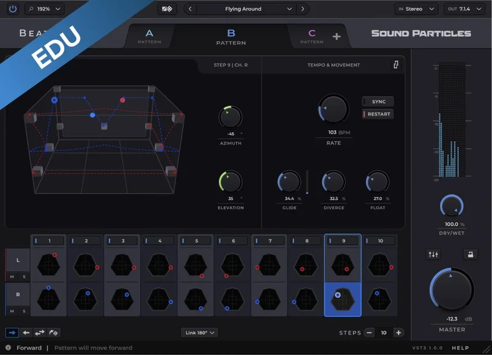Open the Flying Around preset dropdown
The height and width of the screenshot is (355, 492).
coord(247,9)
